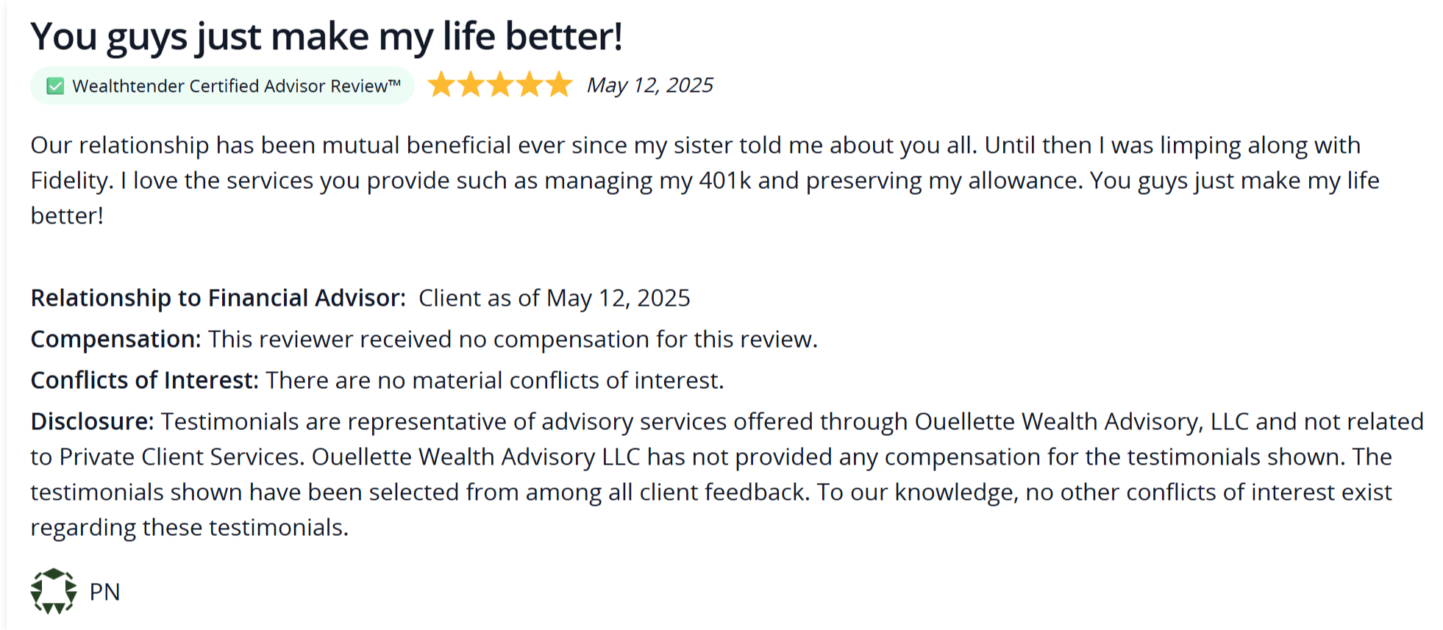Click the reviewer's green avatar icon
The width and height of the screenshot is (1443, 630).
point(54,591)
